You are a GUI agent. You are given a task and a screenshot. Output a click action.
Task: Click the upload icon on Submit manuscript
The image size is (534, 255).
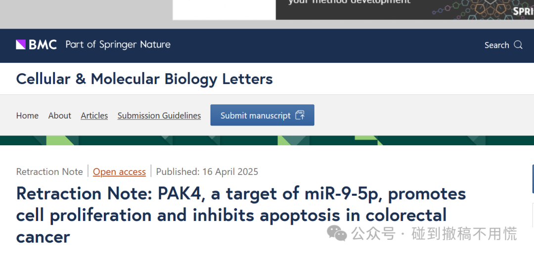click(300, 116)
